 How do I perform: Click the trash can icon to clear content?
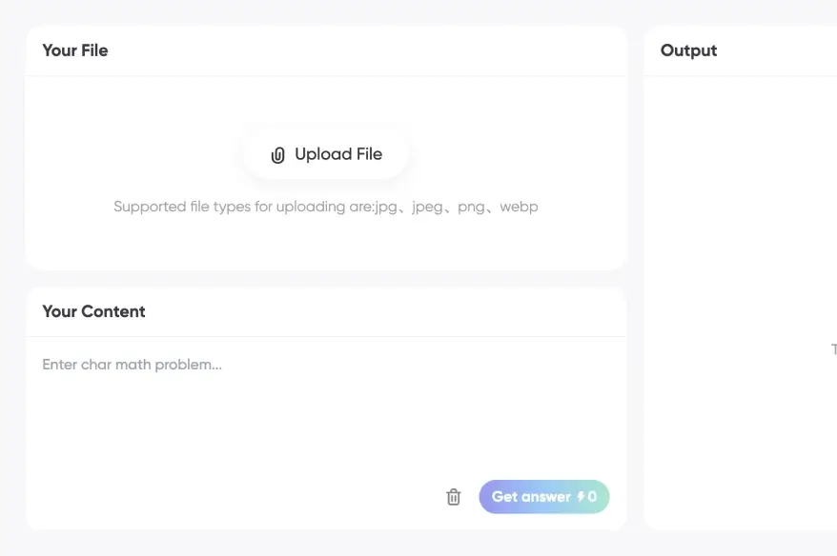tap(454, 497)
